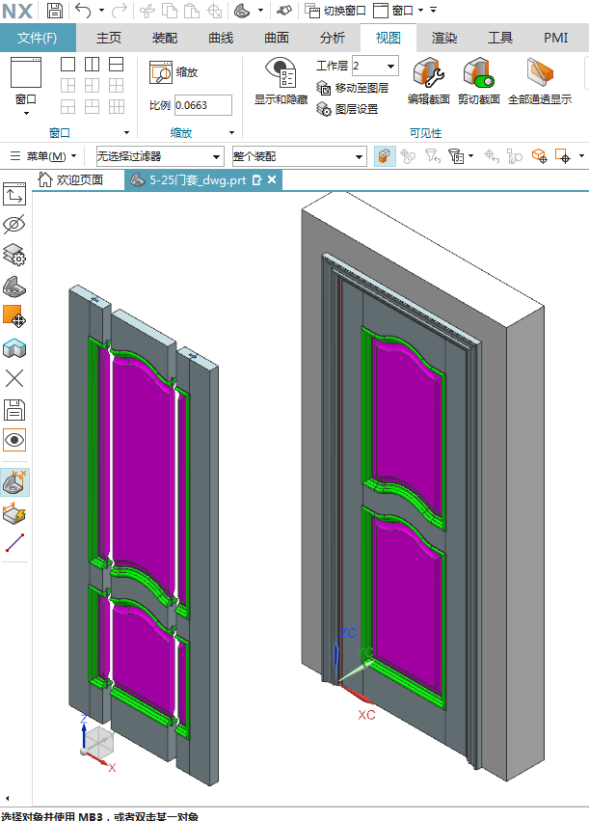Select the line tool in left sidebar
Screen dimensions: 589x821
click(x=14, y=543)
